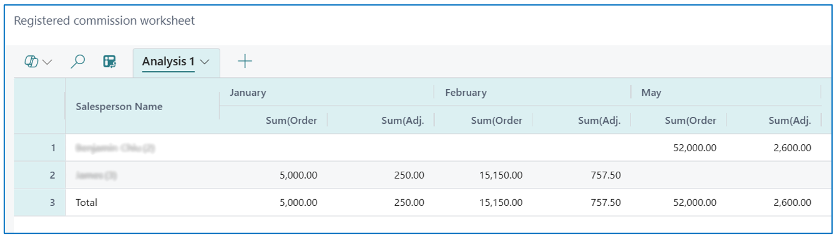Viewport: 837px width, 237px height.
Task: Select row number 2
Action: 52,175
